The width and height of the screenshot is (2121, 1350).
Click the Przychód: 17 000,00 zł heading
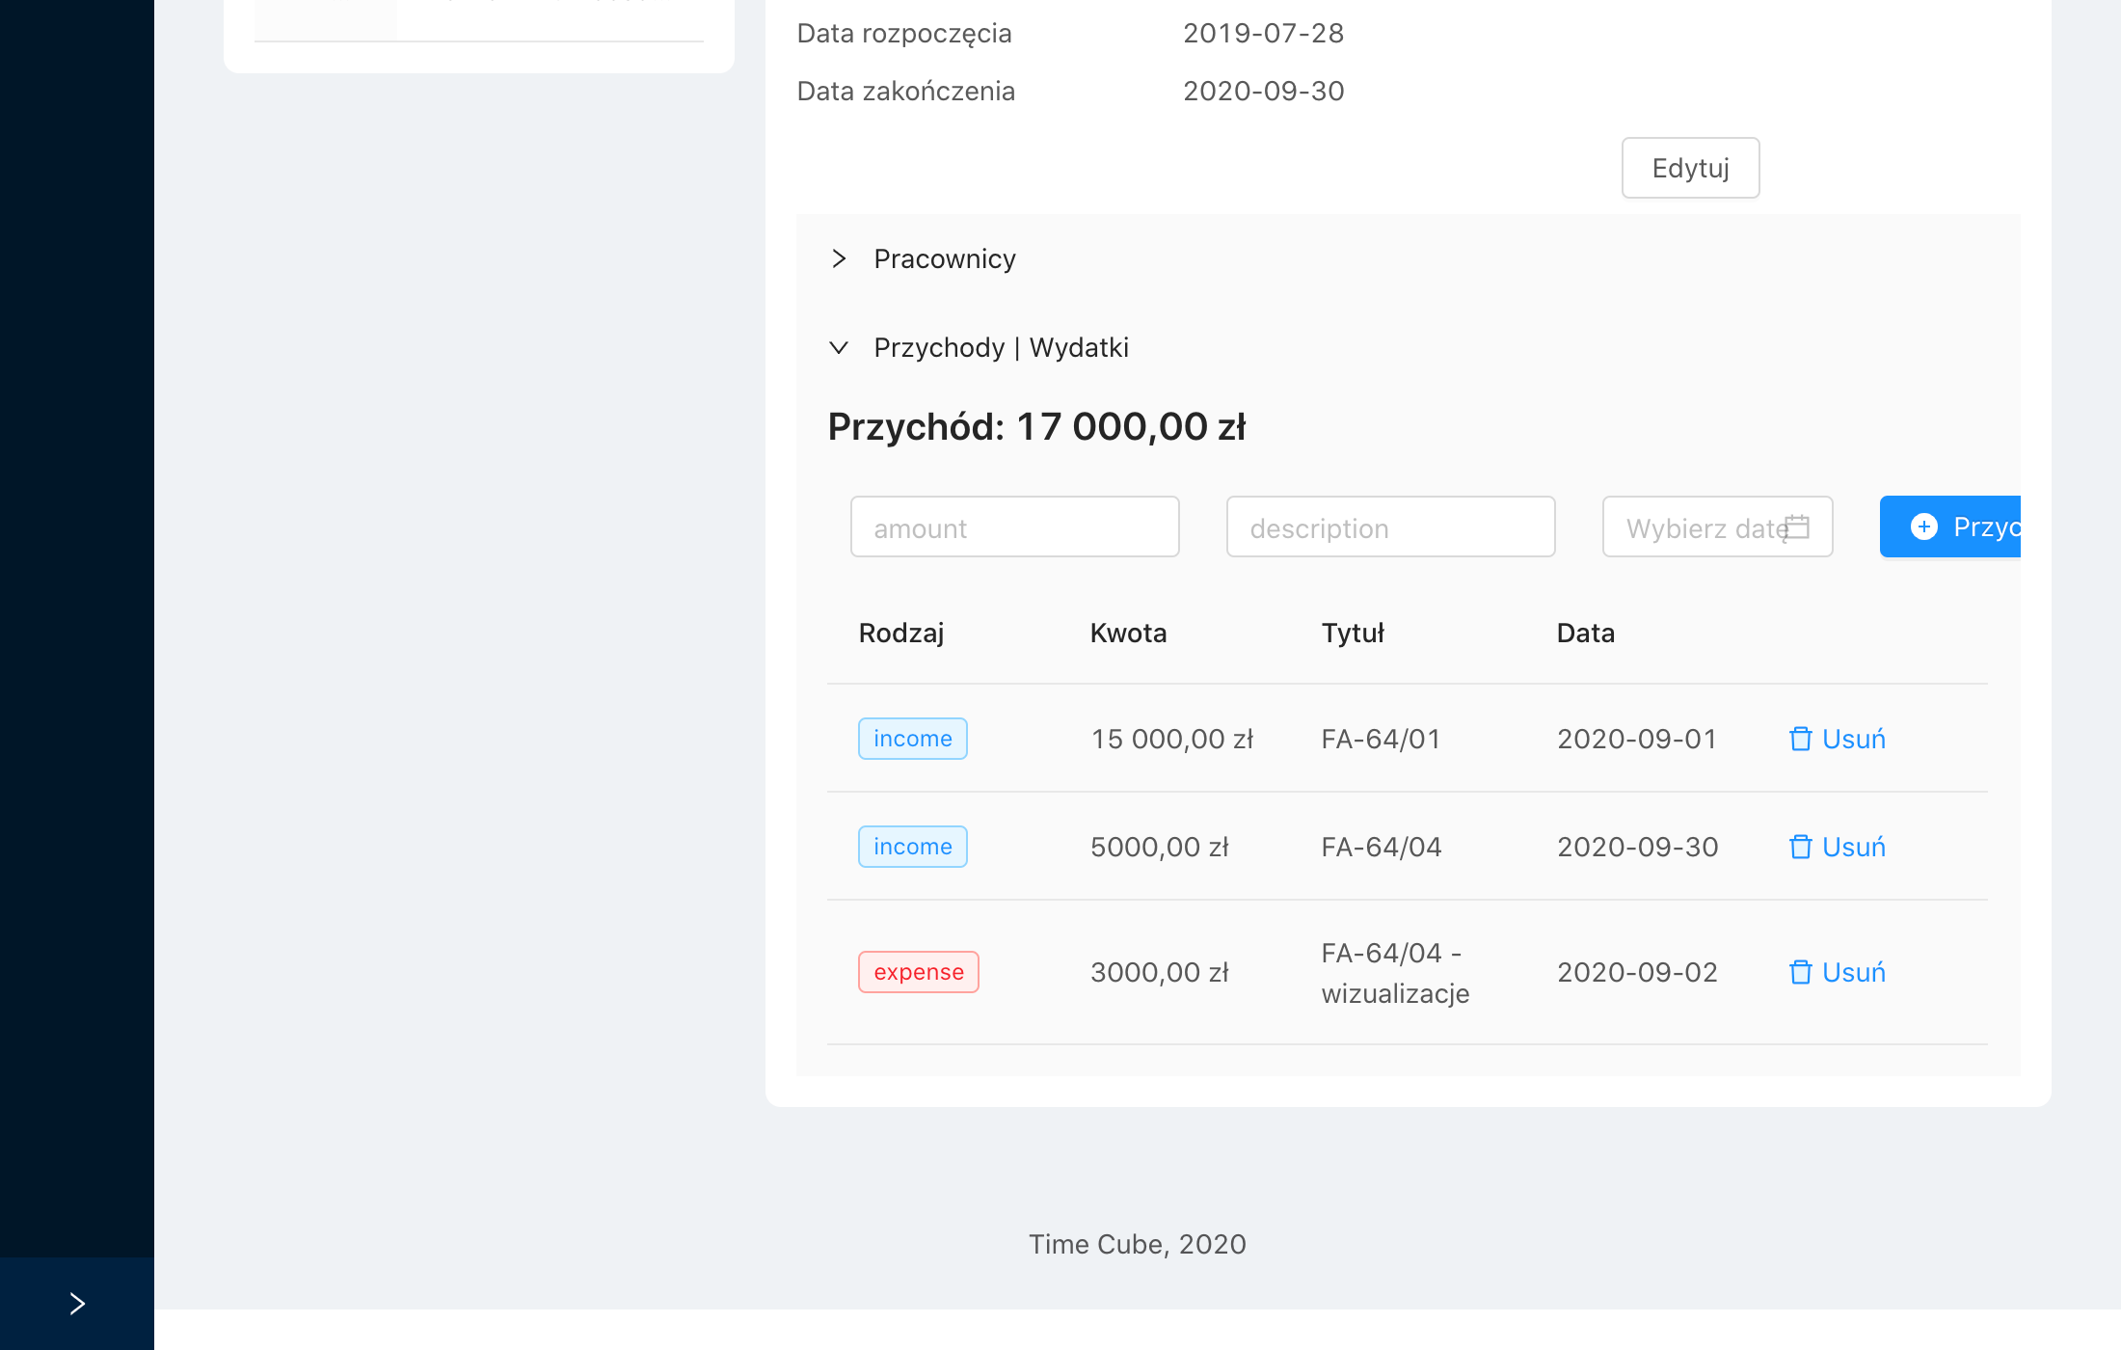pyautogui.click(x=1036, y=426)
